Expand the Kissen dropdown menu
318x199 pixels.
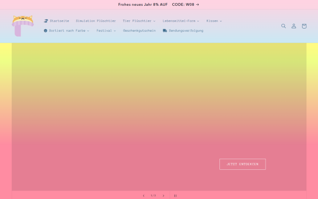214,21
